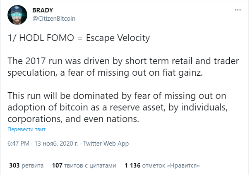The height and width of the screenshot is (175, 250).
Task: View the 1 136 отметок «Нравится» list
Action: pyautogui.click(x=162, y=165)
